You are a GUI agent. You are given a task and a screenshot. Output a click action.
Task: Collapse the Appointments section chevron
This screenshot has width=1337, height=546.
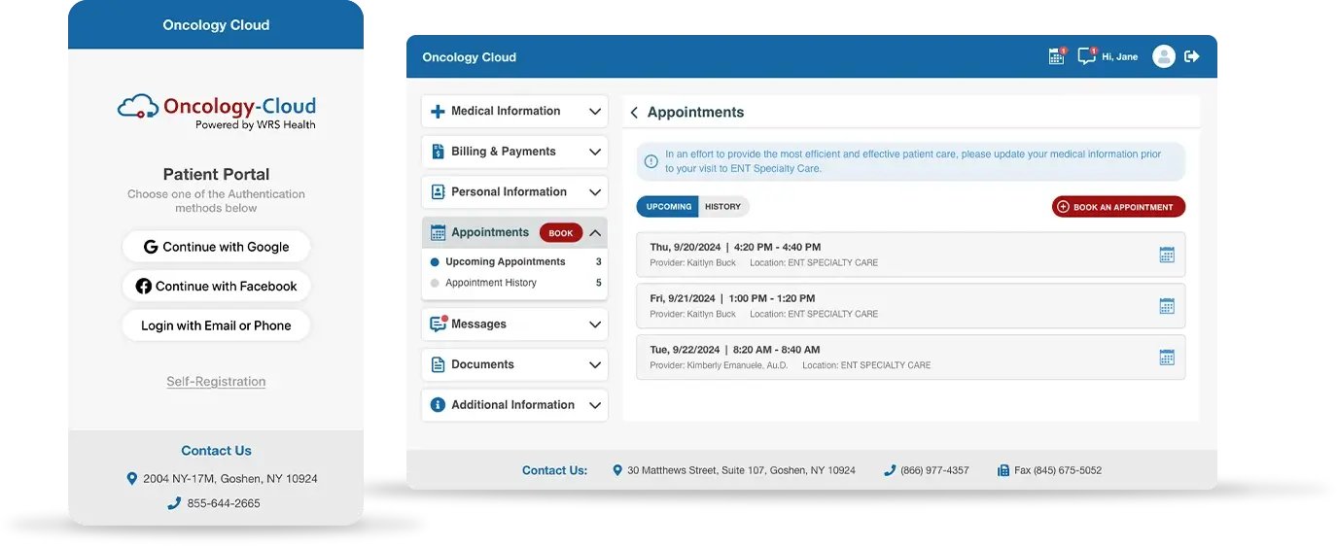[596, 233]
